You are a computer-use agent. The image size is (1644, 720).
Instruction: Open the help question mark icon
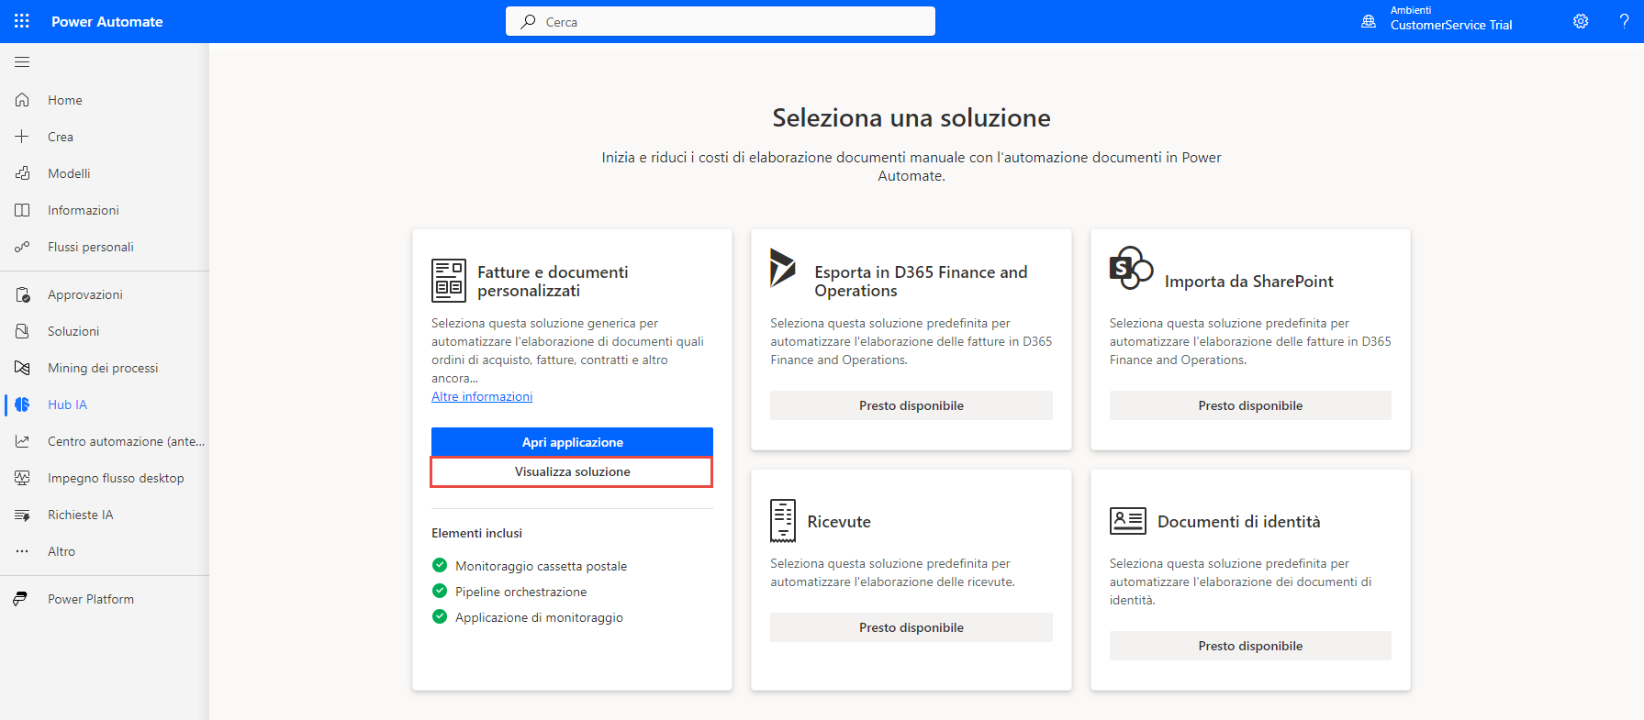point(1624,21)
